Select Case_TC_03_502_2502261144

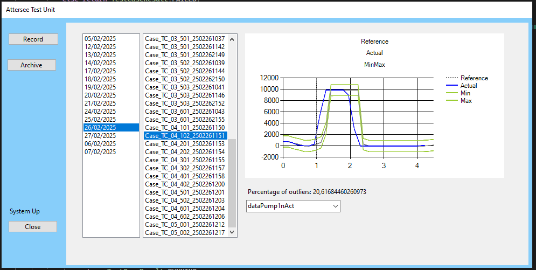click(186, 71)
